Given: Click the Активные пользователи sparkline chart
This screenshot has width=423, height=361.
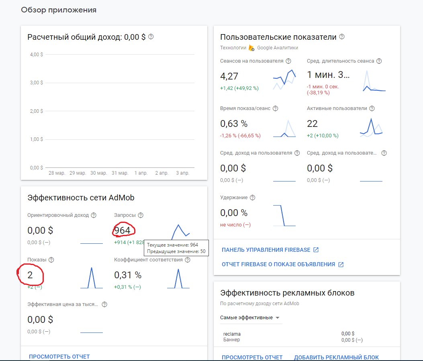Looking at the screenshot, I should pyautogui.click(x=371, y=128).
